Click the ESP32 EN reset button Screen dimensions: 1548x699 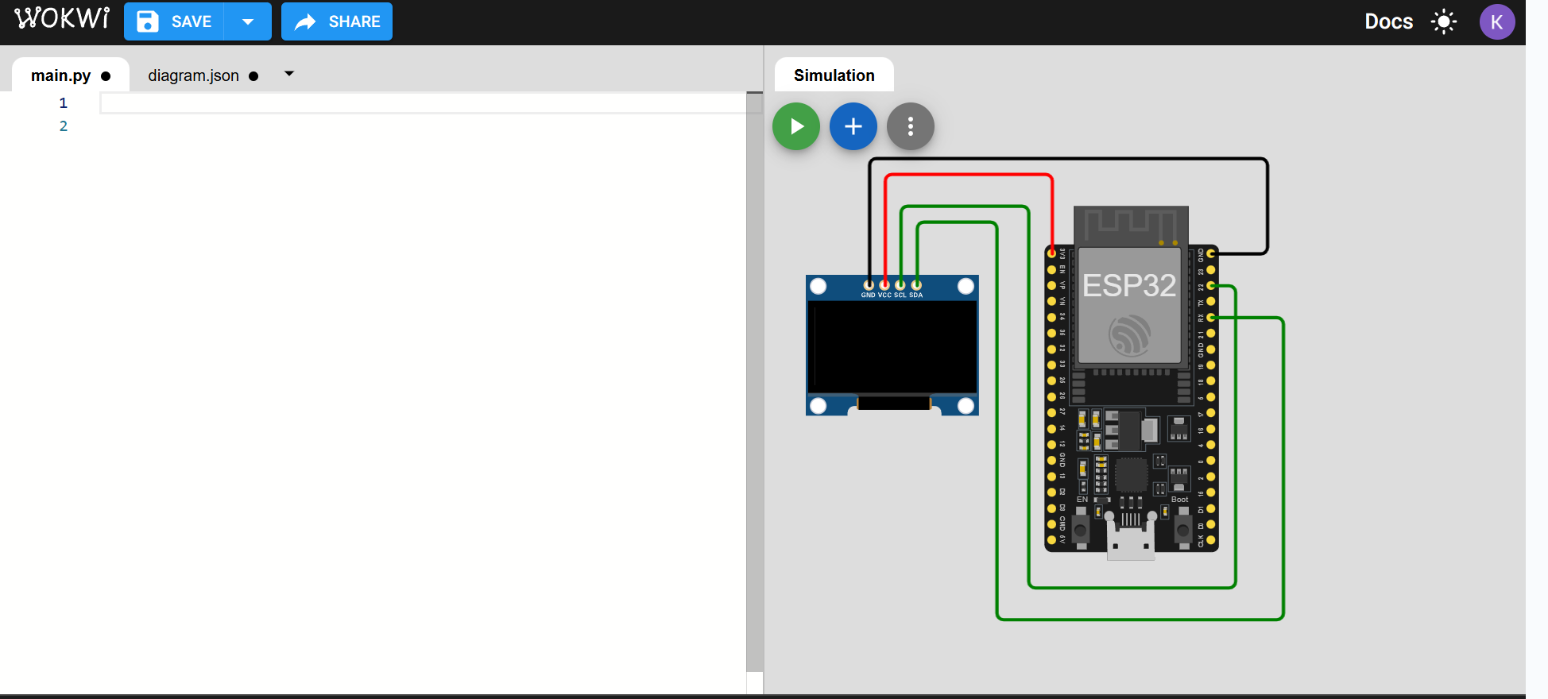click(x=1081, y=530)
